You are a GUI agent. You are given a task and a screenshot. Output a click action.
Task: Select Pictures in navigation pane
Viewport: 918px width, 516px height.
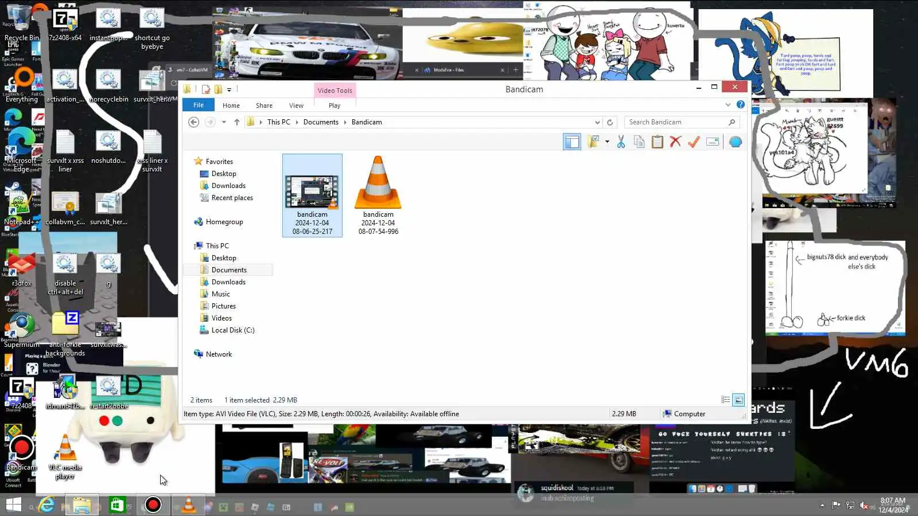pyautogui.click(x=224, y=306)
